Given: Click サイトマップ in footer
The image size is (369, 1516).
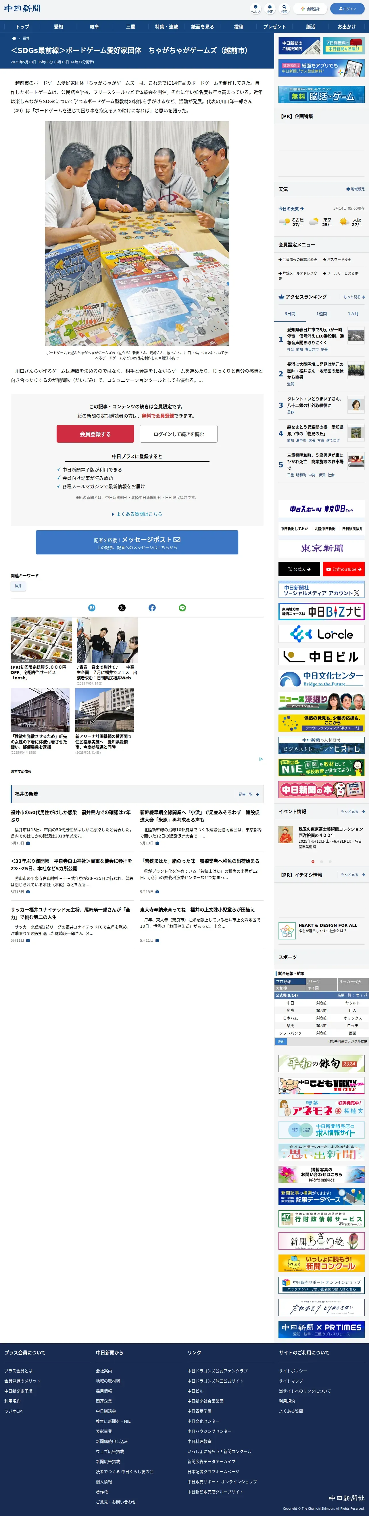Looking at the screenshot, I should coord(291,1381).
